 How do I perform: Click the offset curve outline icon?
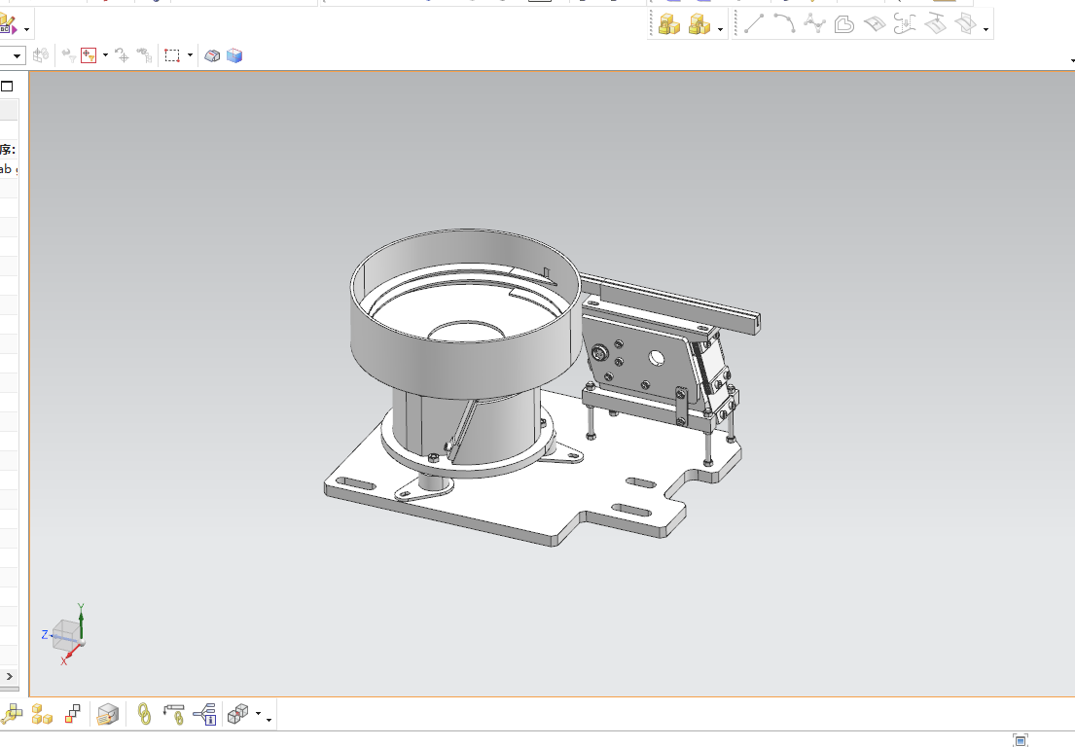pyautogui.click(x=844, y=24)
